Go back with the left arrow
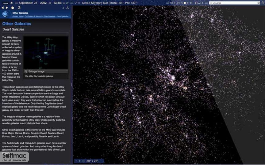Viewport: 265px width, 165px height. (2, 8)
